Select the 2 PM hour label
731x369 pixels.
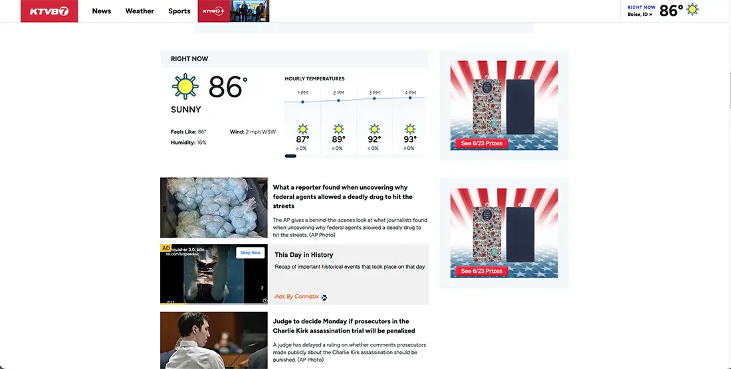(x=338, y=93)
